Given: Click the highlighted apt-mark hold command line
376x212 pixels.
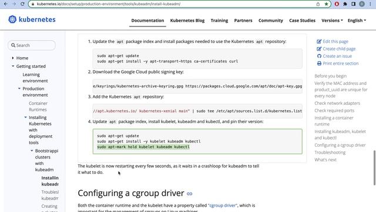Looking at the screenshot, I should pos(143,147).
